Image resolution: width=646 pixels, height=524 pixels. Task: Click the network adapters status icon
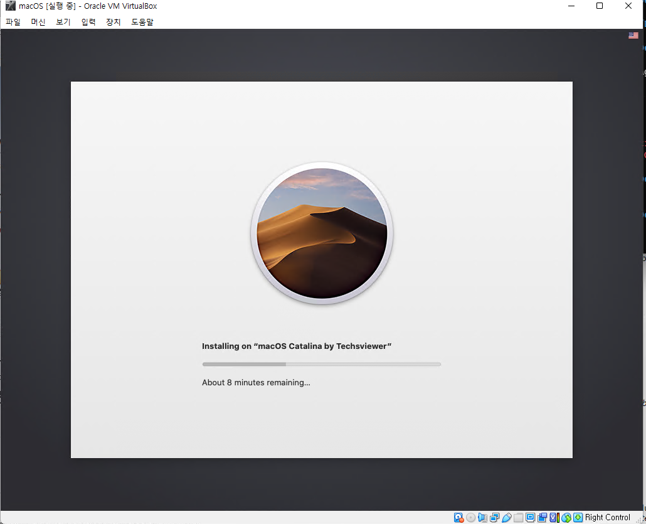(x=494, y=517)
